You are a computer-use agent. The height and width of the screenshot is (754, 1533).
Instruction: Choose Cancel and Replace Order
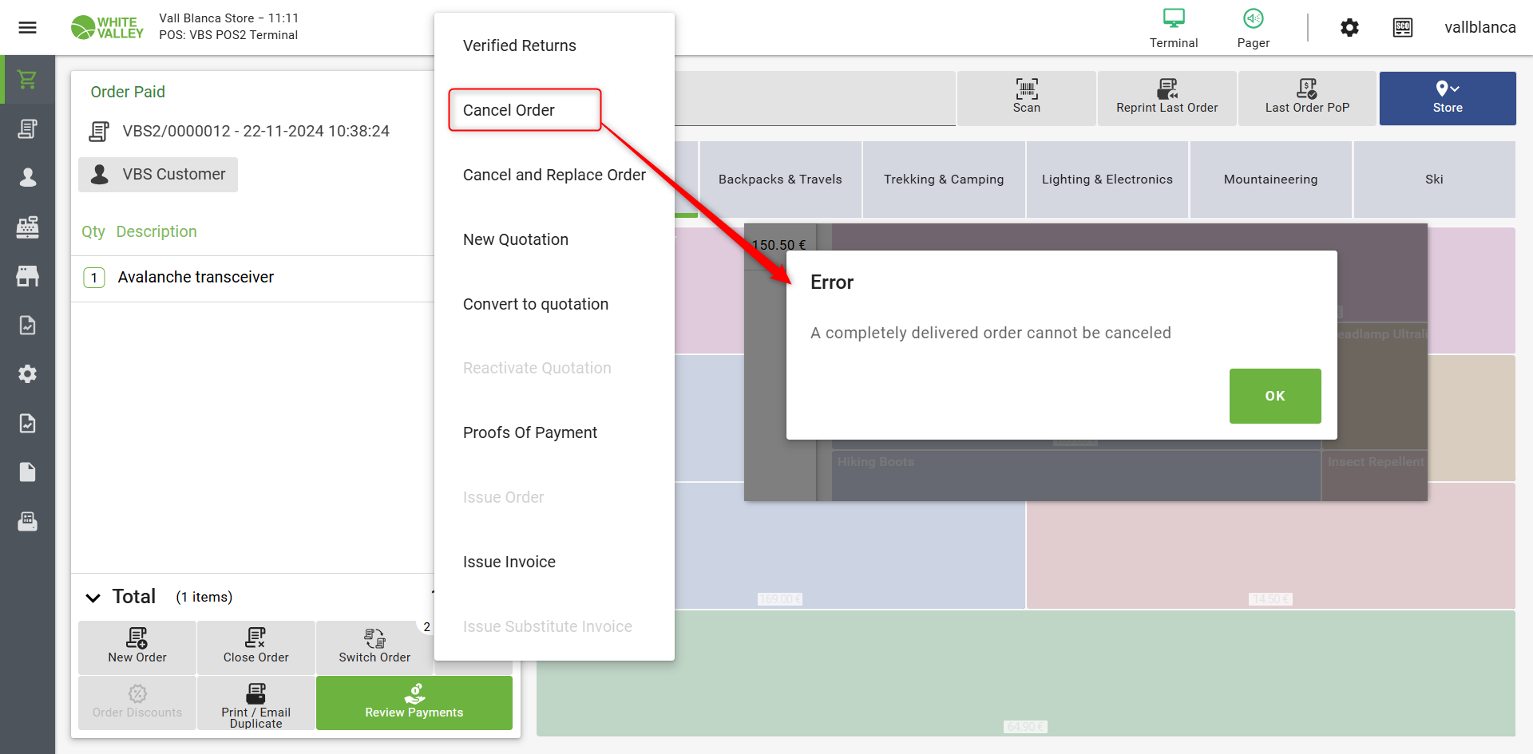point(554,175)
